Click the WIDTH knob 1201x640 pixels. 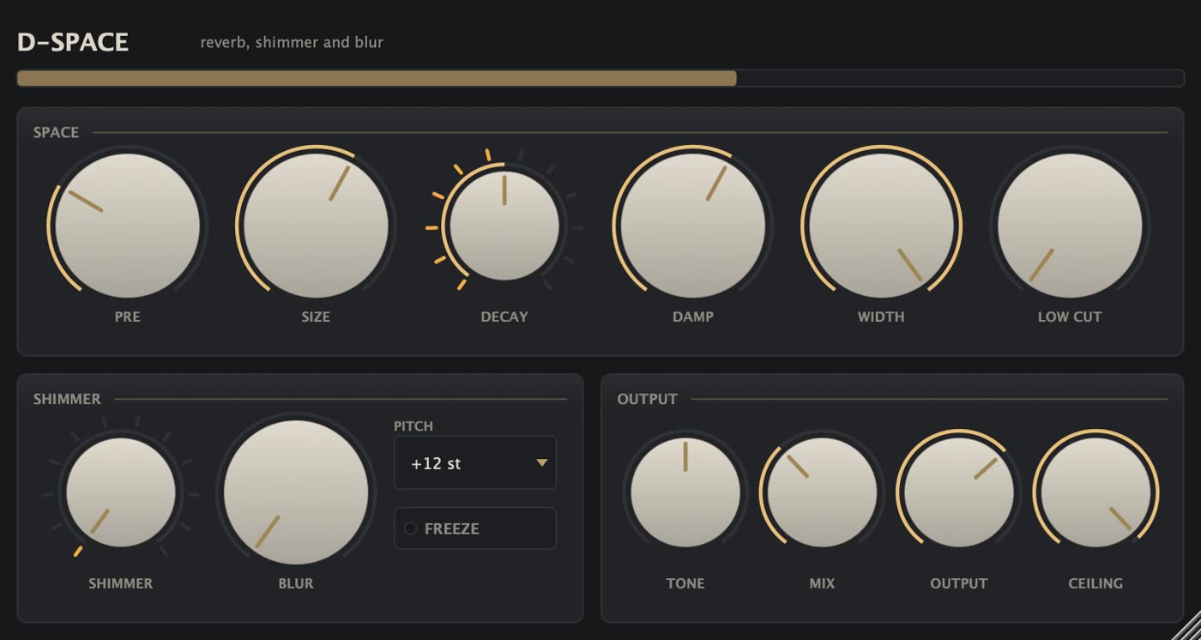[881, 226]
